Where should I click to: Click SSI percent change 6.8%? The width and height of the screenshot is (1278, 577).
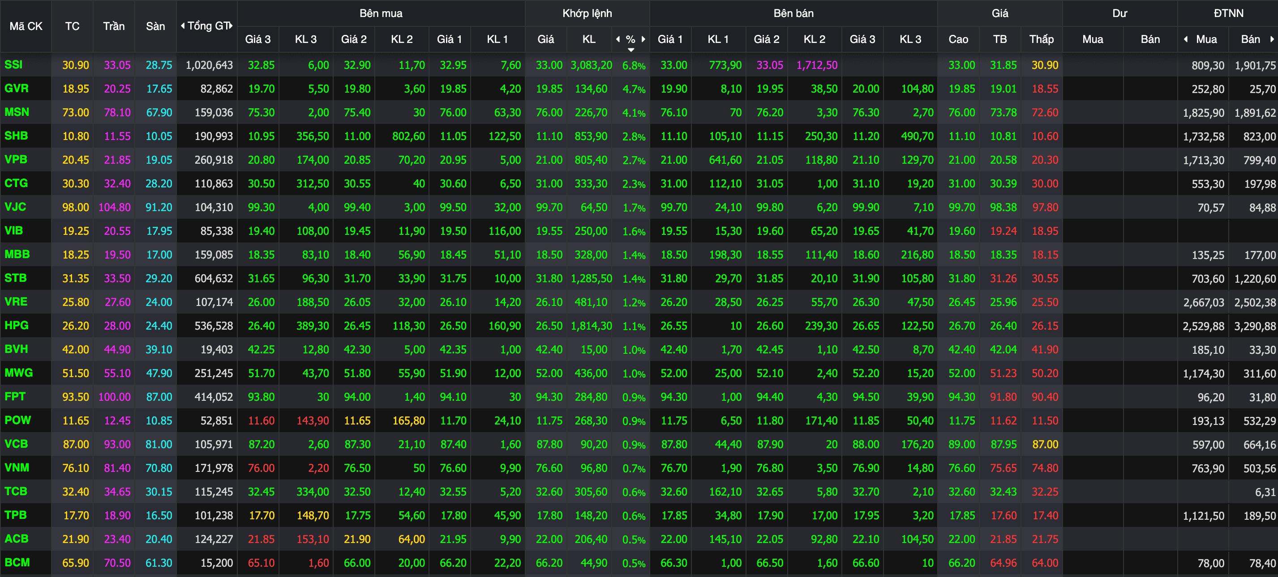(x=634, y=65)
